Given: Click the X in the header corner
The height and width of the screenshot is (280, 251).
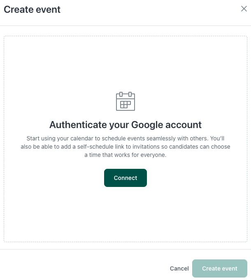Looking at the screenshot, I should tap(244, 9).
